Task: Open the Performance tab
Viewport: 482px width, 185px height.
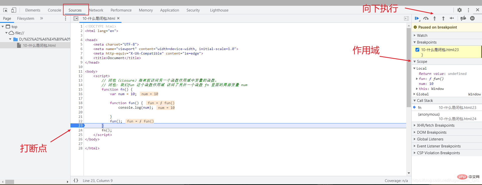Action: tap(121, 10)
